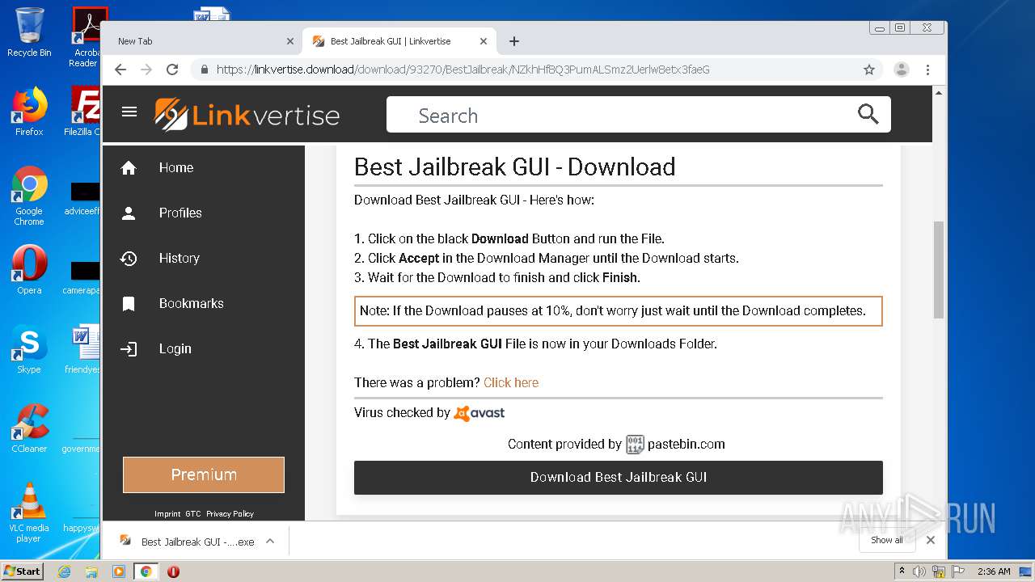Open Opera in taskbar
This screenshot has width=1035, height=582.
(x=173, y=571)
